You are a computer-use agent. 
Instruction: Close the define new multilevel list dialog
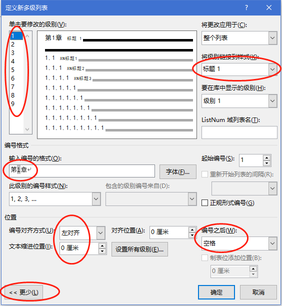coord(269,7)
